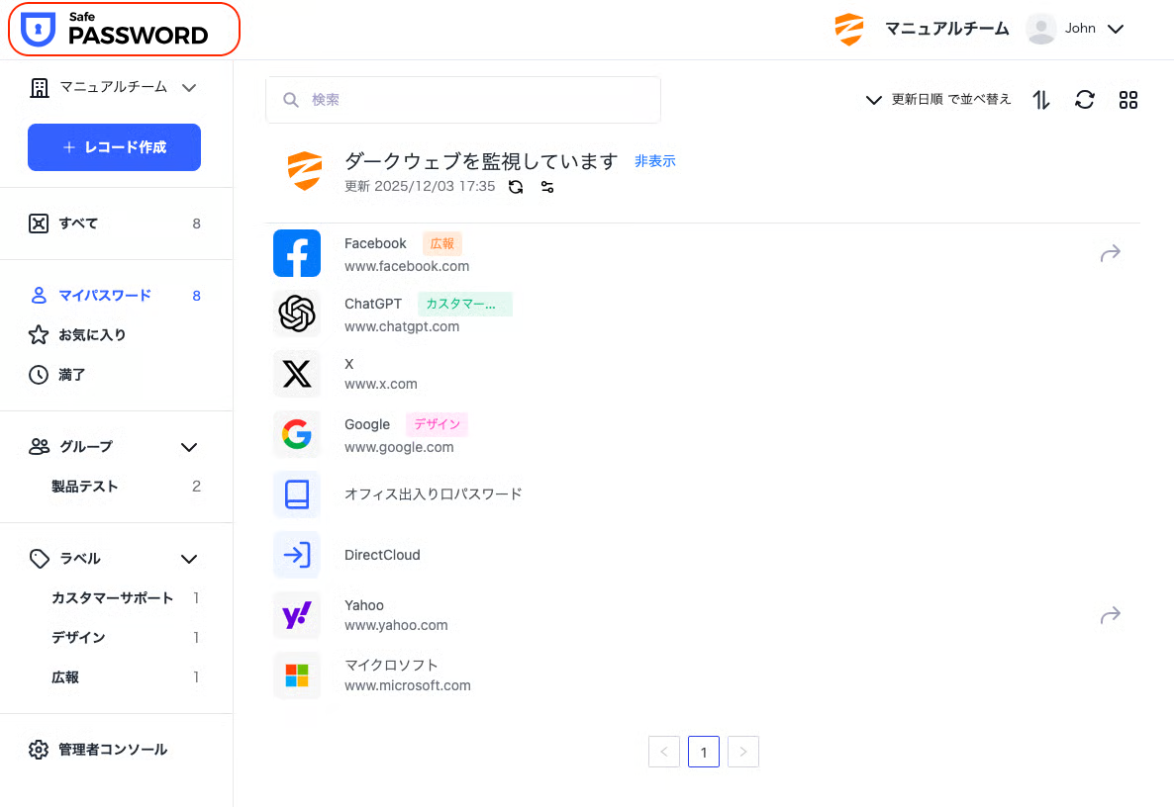Click the dark web monitoring settings icon
1174x807 pixels.
tap(546, 187)
